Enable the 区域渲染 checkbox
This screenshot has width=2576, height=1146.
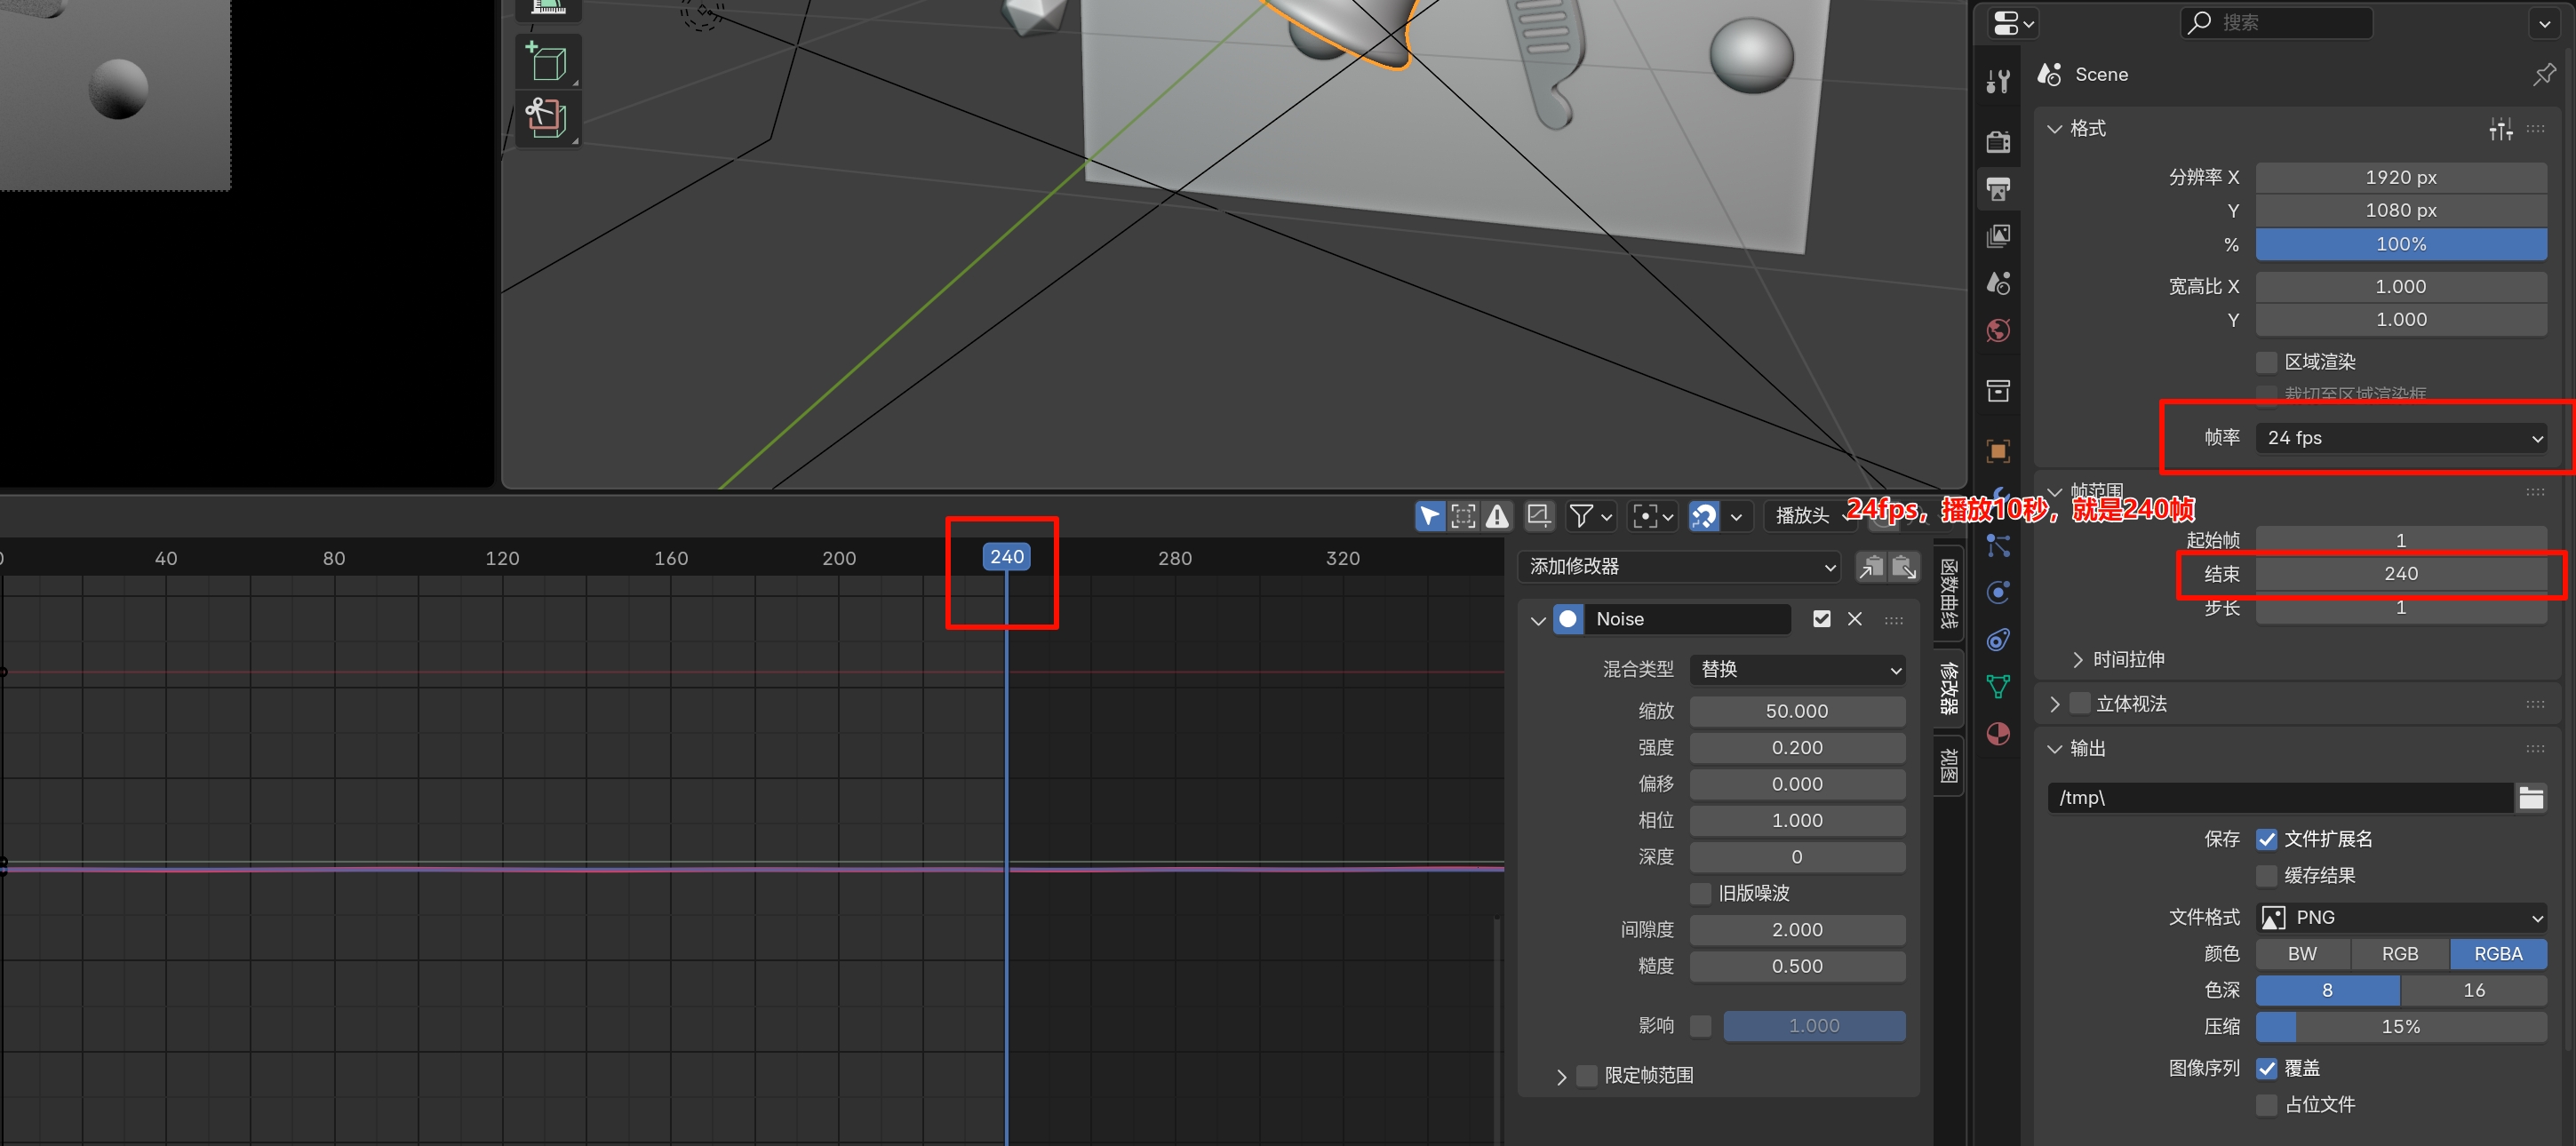click(x=2266, y=362)
